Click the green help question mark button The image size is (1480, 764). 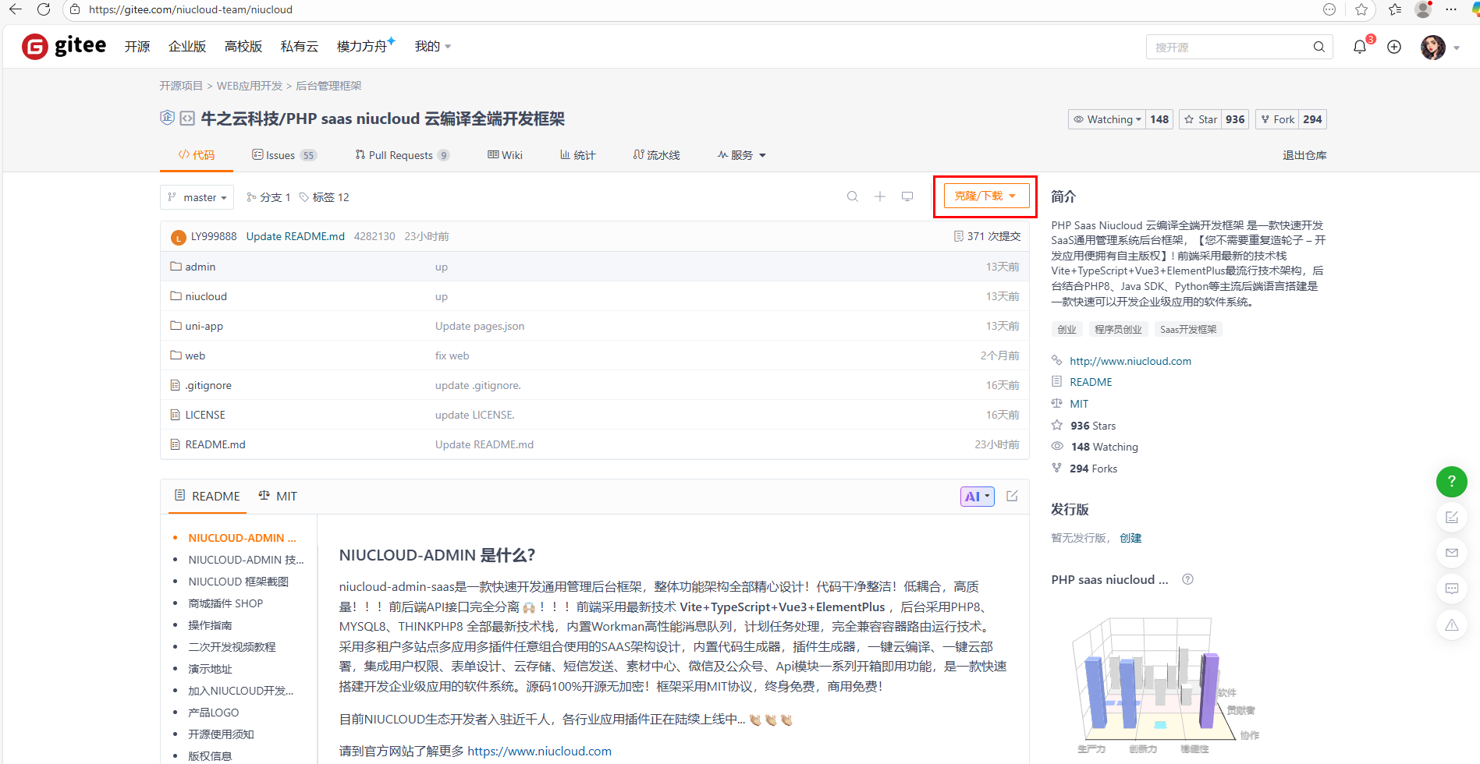tap(1451, 482)
